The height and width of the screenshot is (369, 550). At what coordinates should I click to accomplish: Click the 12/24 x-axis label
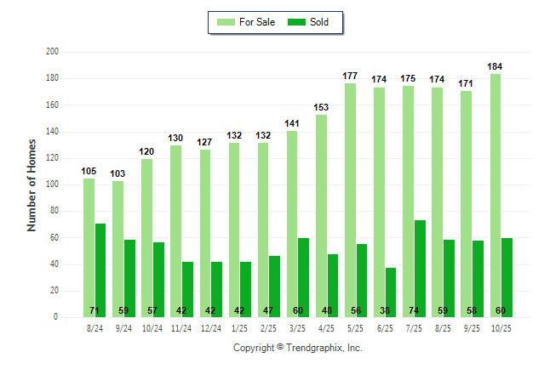point(209,328)
